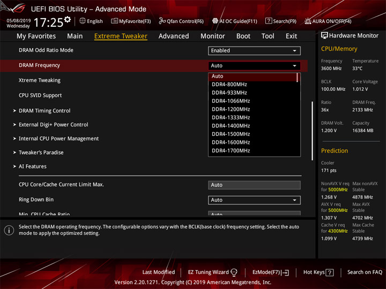Viewport: 386px width, 289px height.
Task: Expand Tweaker's Paradise submenu
Action: pos(41,153)
